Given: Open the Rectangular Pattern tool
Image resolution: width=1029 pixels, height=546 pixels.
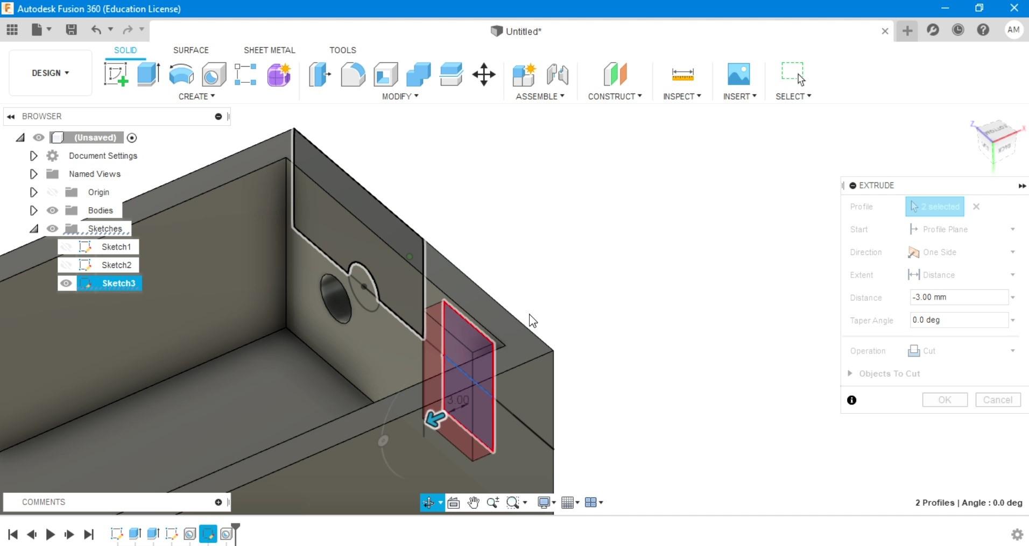Looking at the screenshot, I should tap(245, 74).
